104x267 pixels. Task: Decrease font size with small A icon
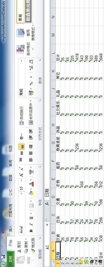pyautogui.click(x=22, y=169)
